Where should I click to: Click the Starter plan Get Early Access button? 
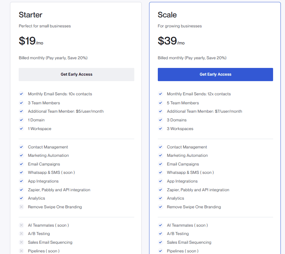click(x=76, y=74)
